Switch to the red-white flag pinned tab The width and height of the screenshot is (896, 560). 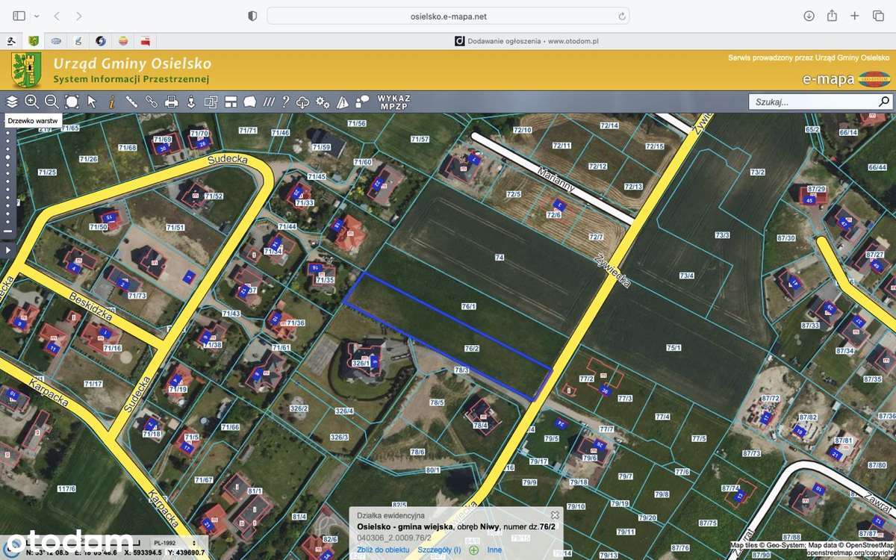point(146,41)
